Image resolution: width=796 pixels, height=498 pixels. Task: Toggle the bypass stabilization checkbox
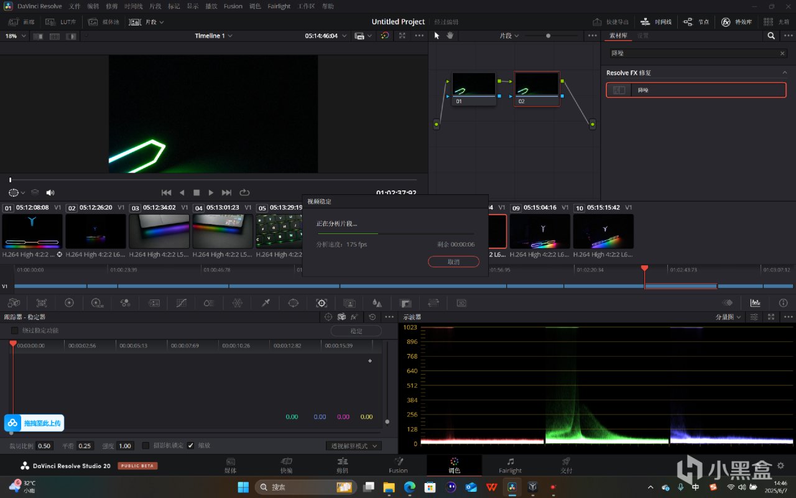point(14,331)
